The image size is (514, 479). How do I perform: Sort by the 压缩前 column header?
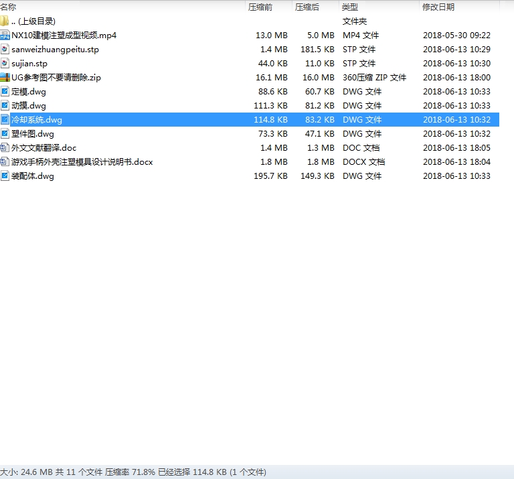pyautogui.click(x=260, y=7)
